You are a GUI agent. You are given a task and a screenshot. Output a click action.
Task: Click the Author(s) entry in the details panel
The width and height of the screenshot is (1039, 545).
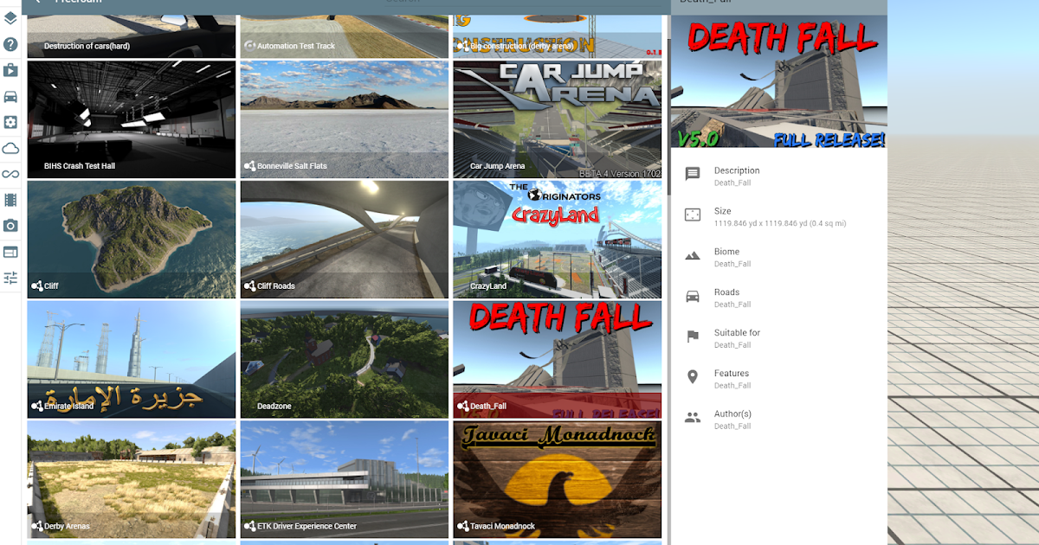[736, 420]
